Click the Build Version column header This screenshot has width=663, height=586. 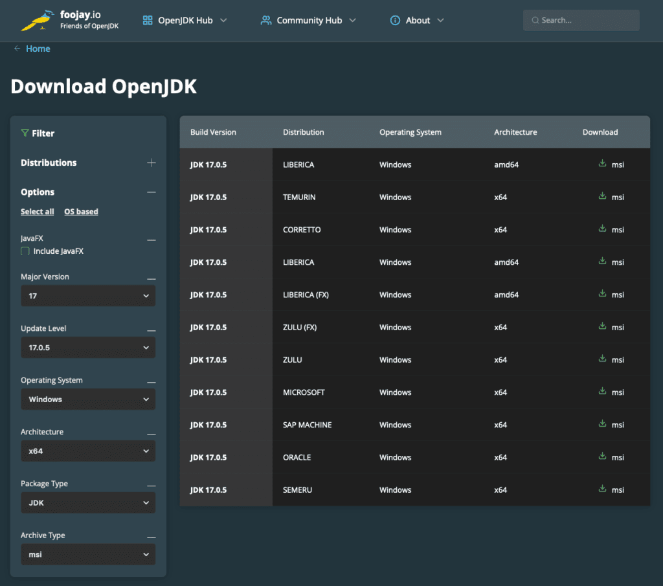coord(213,132)
